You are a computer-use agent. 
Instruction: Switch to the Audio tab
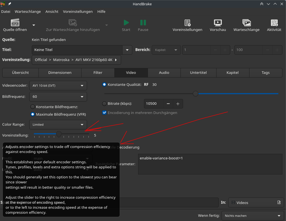point(164,72)
